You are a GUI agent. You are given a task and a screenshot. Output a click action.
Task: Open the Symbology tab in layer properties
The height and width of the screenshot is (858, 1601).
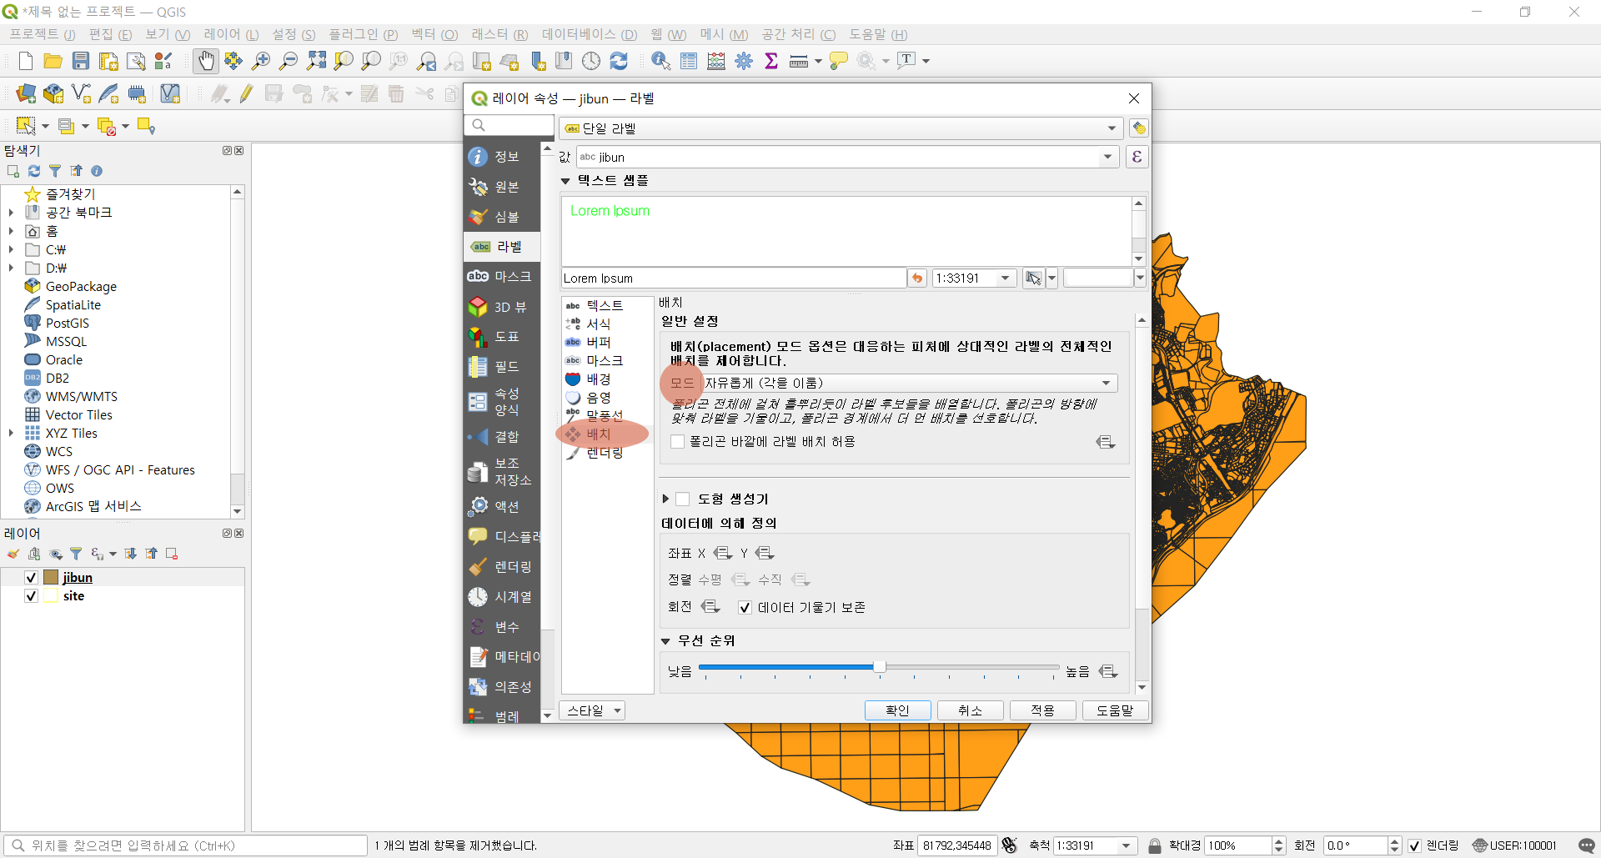pos(502,217)
